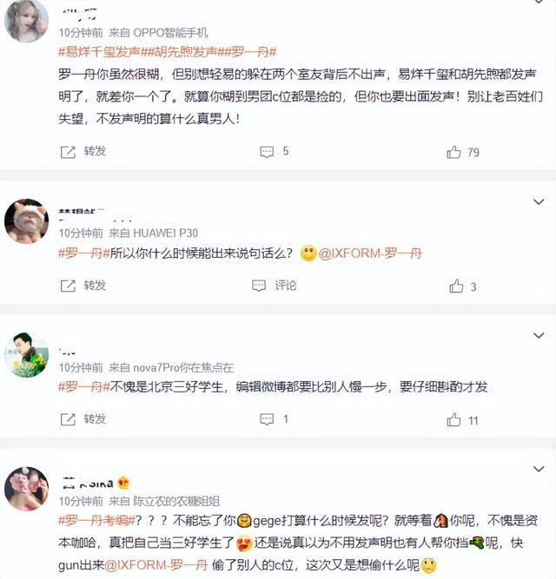This screenshot has height=579, width=556.
Task: Open 评论 icon on the HUAWEI P30 post
Action: (259, 286)
